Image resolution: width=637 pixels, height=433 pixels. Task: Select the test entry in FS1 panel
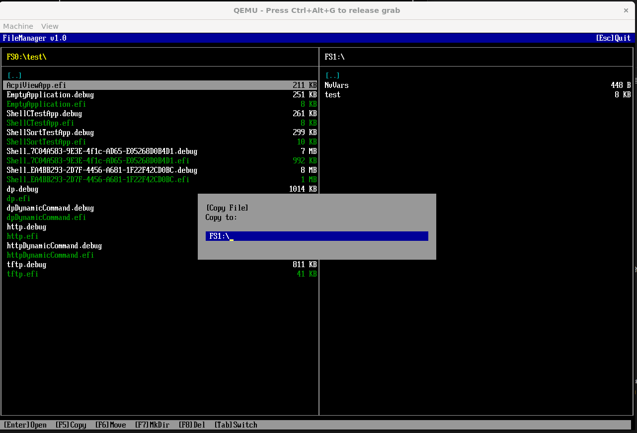click(x=332, y=95)
